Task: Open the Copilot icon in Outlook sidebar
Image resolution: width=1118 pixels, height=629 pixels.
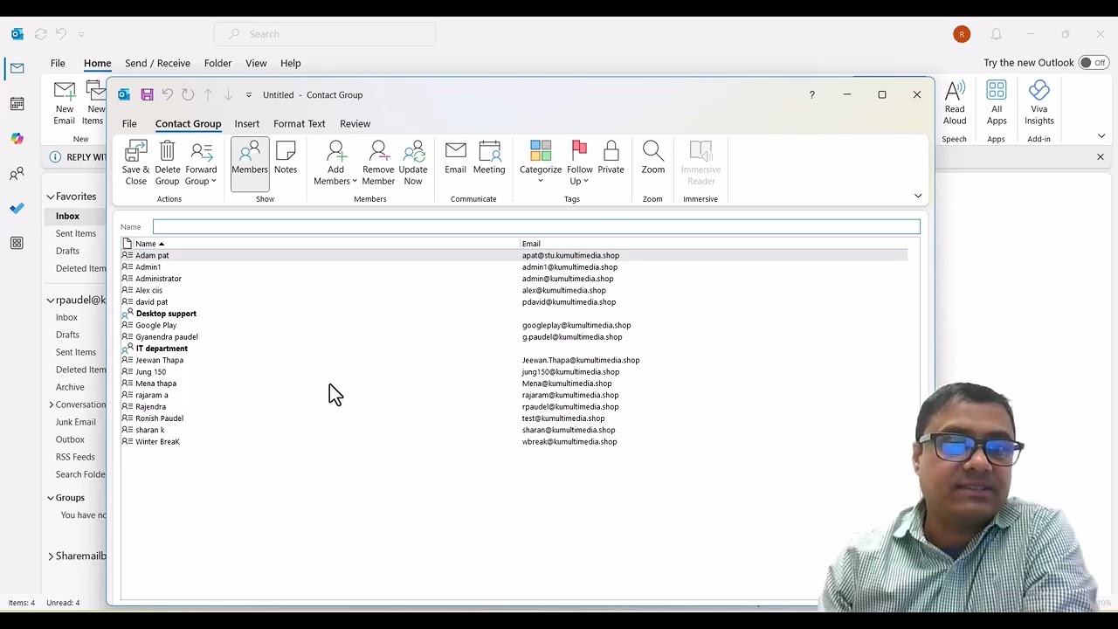Action: point(17,139)
